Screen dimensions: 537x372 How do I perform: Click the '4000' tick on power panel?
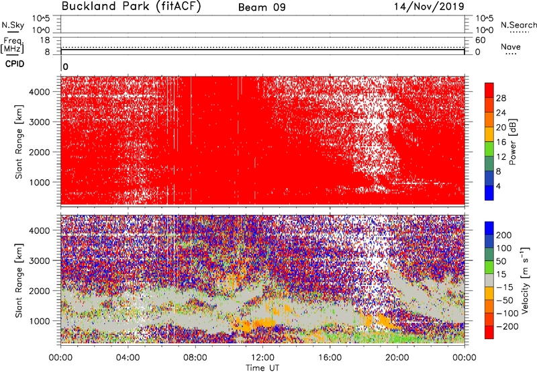(x=40, y=92)
